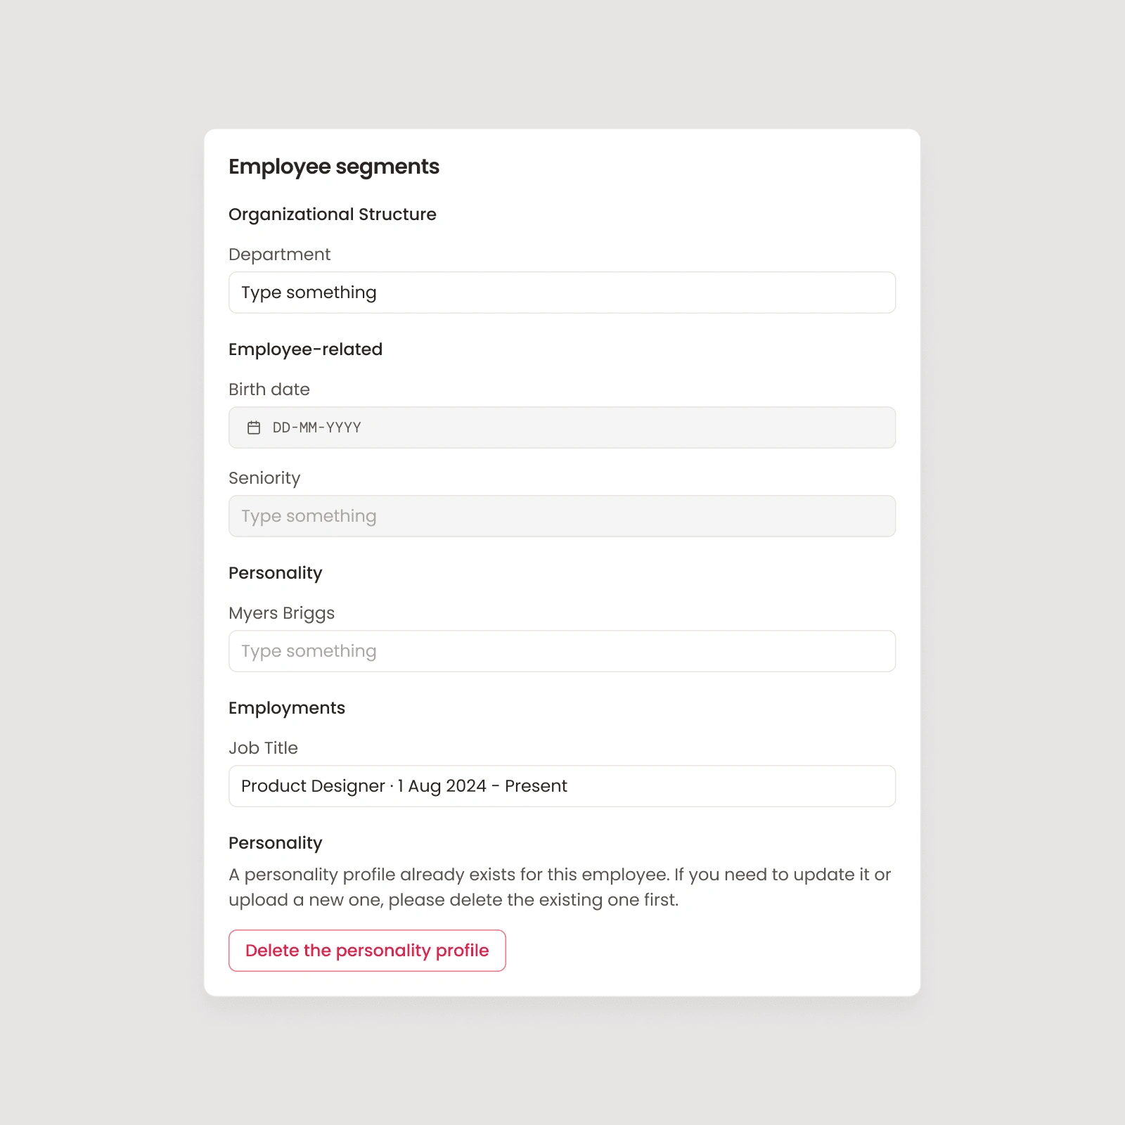The image size is (1125, 1125).
Task: Click the Employee-related section heading
Action: point(305,349)
